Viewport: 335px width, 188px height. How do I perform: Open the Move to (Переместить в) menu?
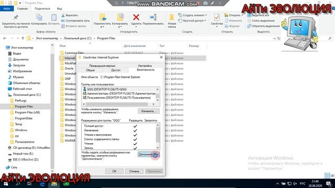102,21
